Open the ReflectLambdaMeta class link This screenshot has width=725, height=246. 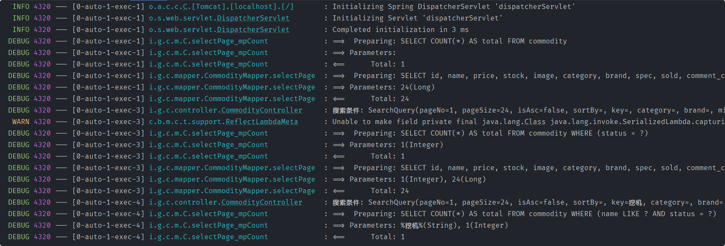tap(262, 122)
